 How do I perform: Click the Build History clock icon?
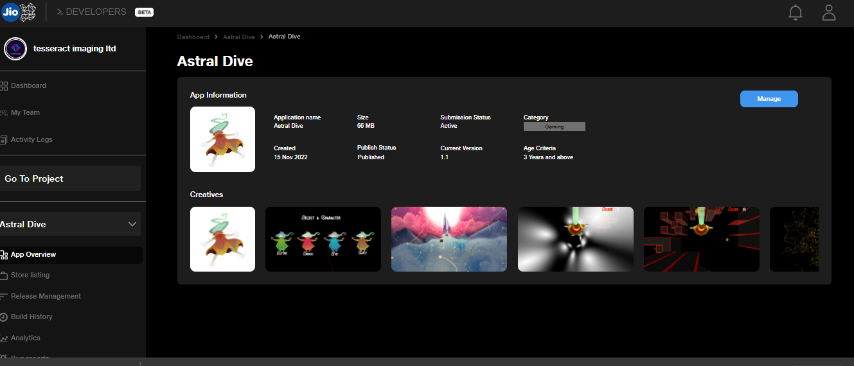[4, 317]
